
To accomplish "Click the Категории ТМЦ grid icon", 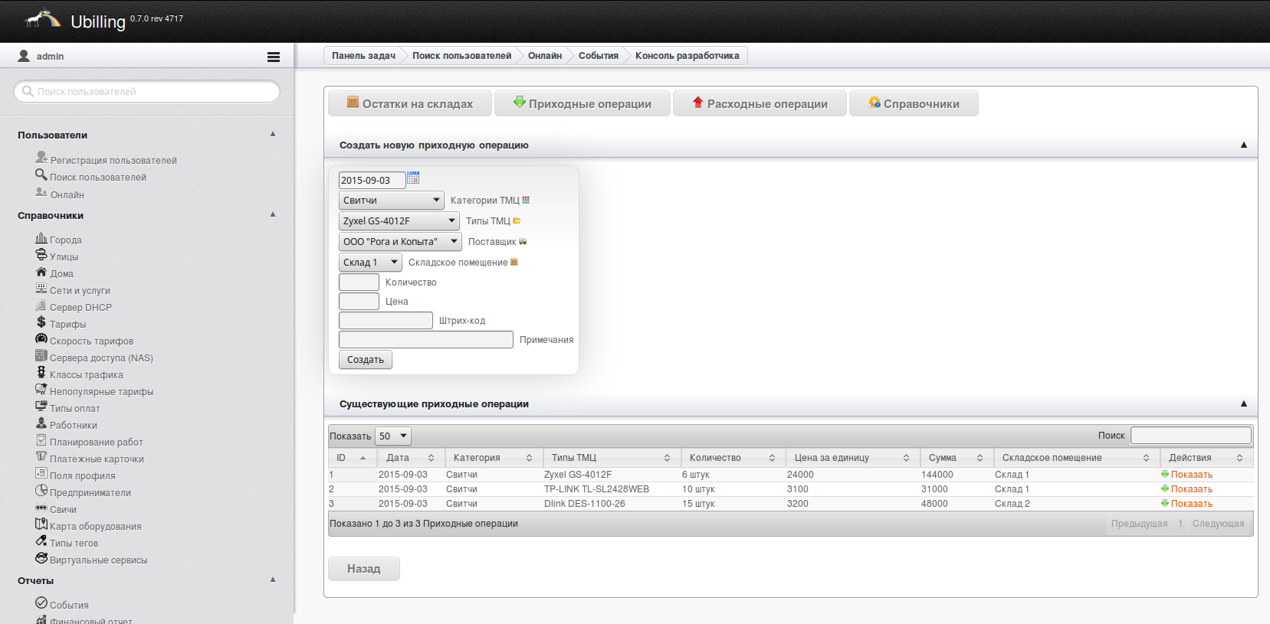I will (x=526, y=201).
